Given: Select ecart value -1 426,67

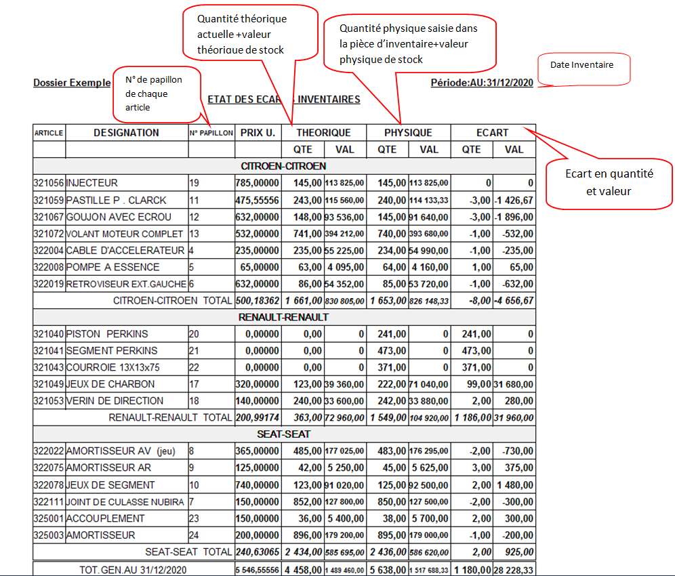Looking at the screenshot, I should click(x=514, y=200).
